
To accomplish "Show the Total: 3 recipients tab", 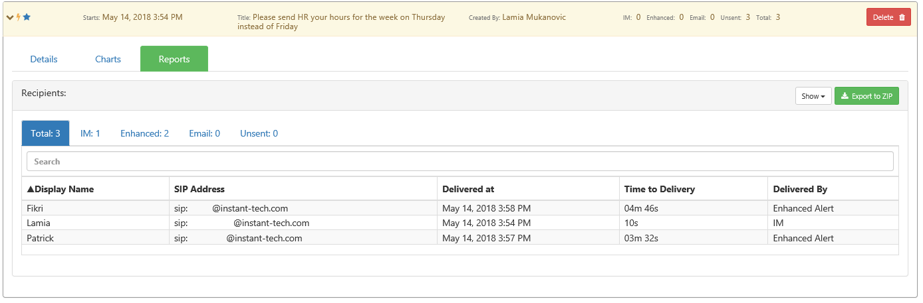I will (46, 133).
